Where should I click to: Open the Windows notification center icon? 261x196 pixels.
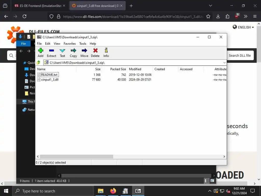point(253,191)
